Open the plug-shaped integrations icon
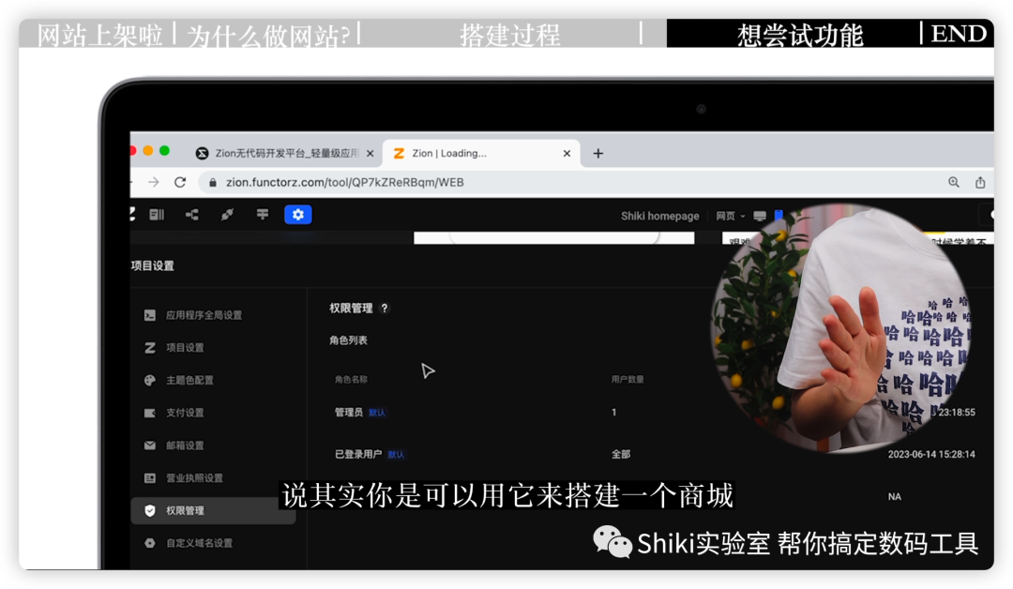 click(x=227, y=215)
